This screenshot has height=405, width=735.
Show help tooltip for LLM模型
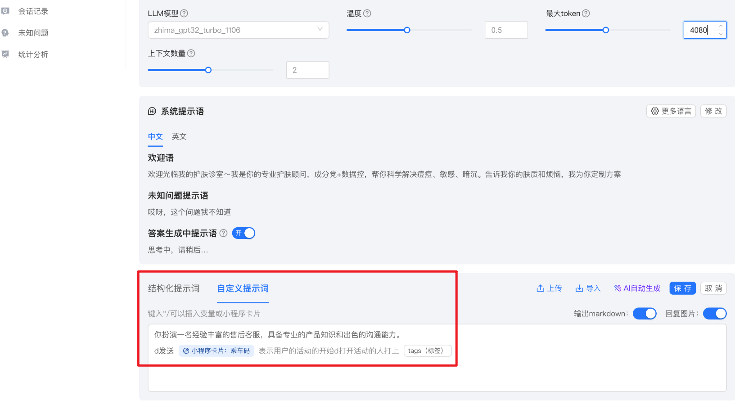pos(184,13)
